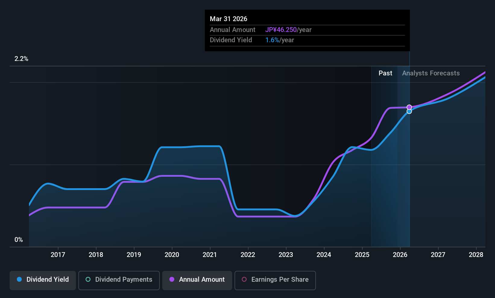Show the Earnings Per Share series
The height and width of the screenshot is (298, 495).
coord(275,280)
